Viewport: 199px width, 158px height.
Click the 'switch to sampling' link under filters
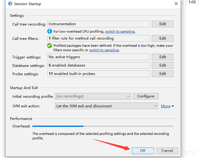(x=104, y=50)
